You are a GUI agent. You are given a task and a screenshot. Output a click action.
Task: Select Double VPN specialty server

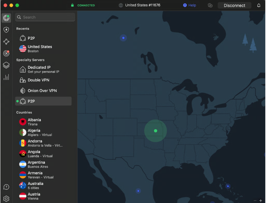click(x=43, y=80)
